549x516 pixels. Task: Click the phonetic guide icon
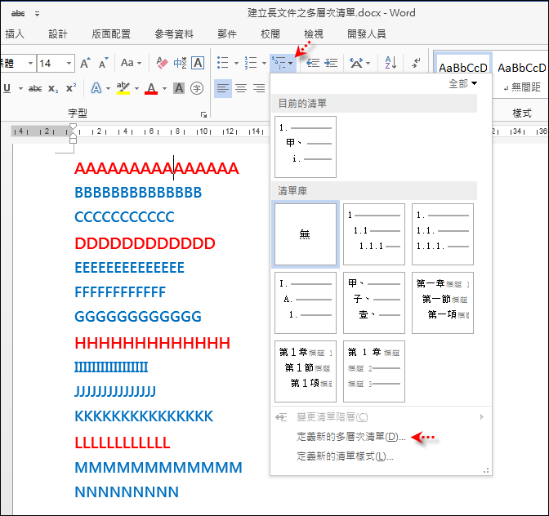point(180,64)
